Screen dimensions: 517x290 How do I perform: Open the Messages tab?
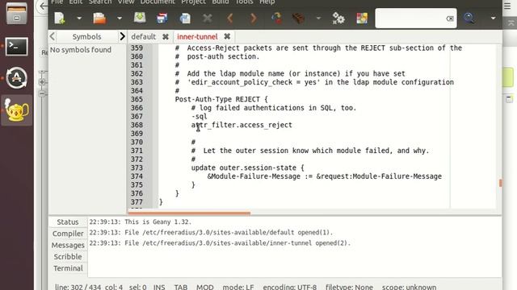click(x=68, y=245)
